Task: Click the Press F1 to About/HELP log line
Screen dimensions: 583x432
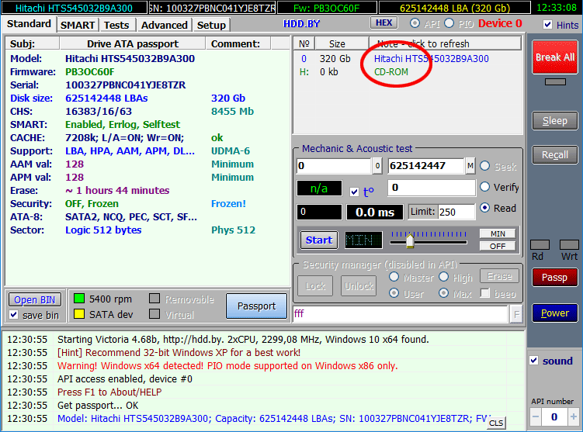Action: [109, 392]
